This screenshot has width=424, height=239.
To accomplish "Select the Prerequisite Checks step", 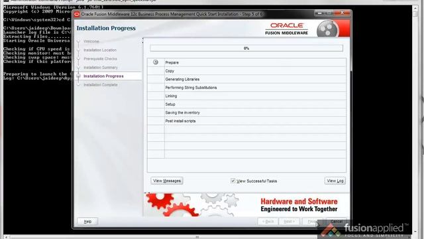I will coord(100,58).
